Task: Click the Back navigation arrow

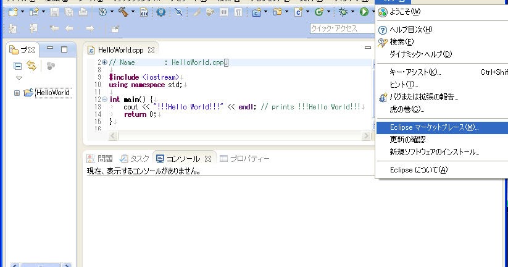Action: (x=69, y=29)
